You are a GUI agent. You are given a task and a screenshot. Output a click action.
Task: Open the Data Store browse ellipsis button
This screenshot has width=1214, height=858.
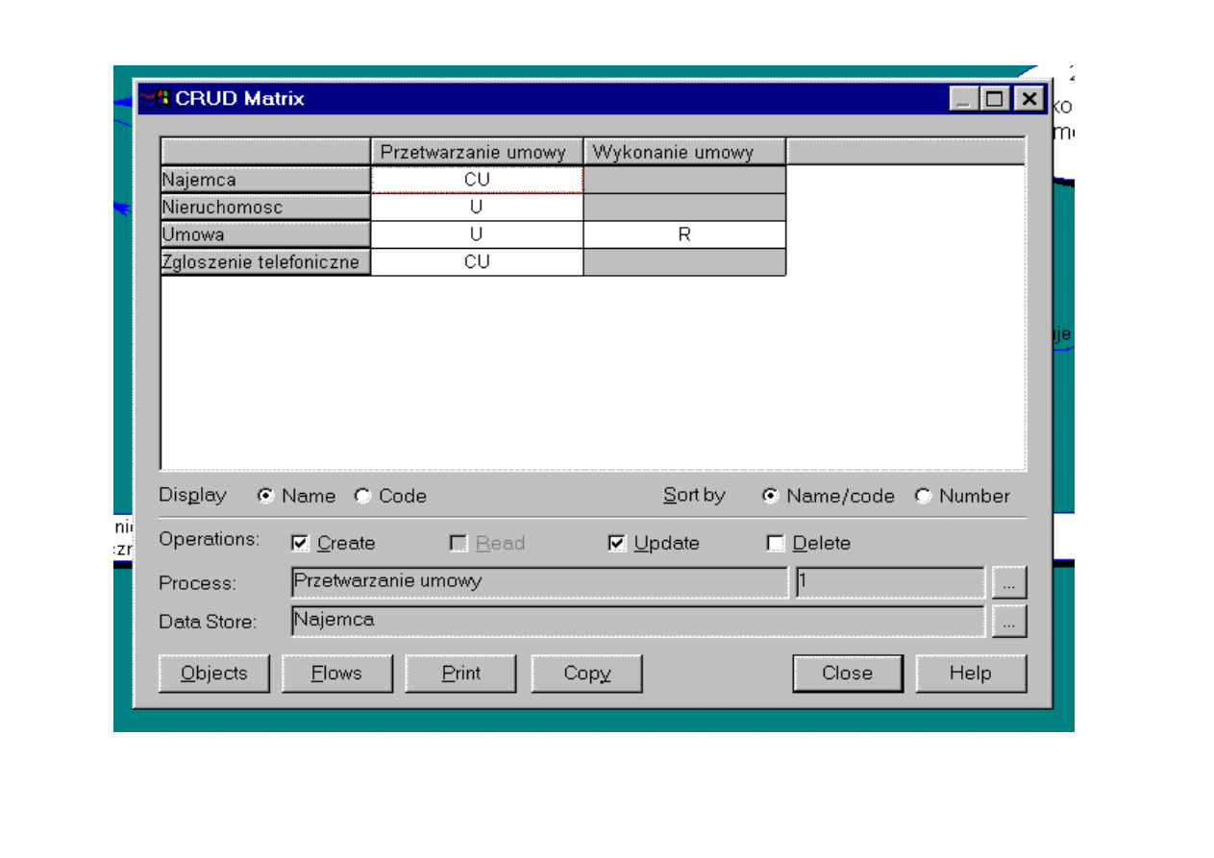click(x=1008, y=622)
